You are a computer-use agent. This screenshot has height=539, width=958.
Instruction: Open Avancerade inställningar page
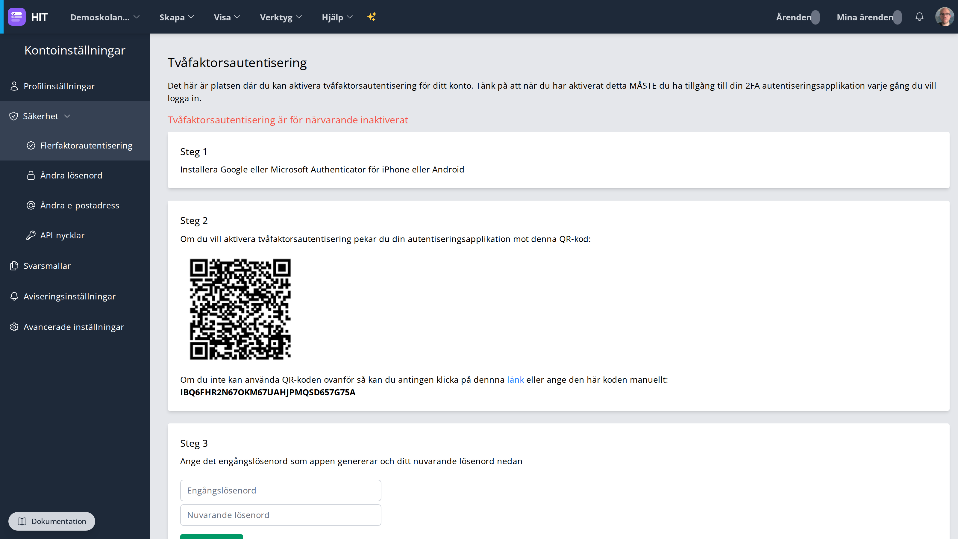[x=75, y=327]
